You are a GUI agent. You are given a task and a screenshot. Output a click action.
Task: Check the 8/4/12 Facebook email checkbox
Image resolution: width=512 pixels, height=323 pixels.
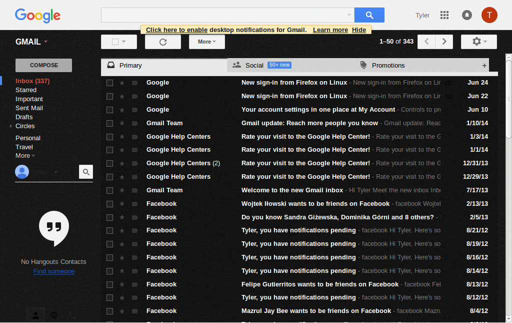point(109,311)
